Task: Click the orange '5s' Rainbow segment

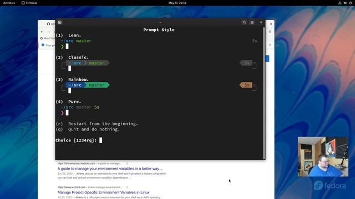Action: (x=246, y=85)
